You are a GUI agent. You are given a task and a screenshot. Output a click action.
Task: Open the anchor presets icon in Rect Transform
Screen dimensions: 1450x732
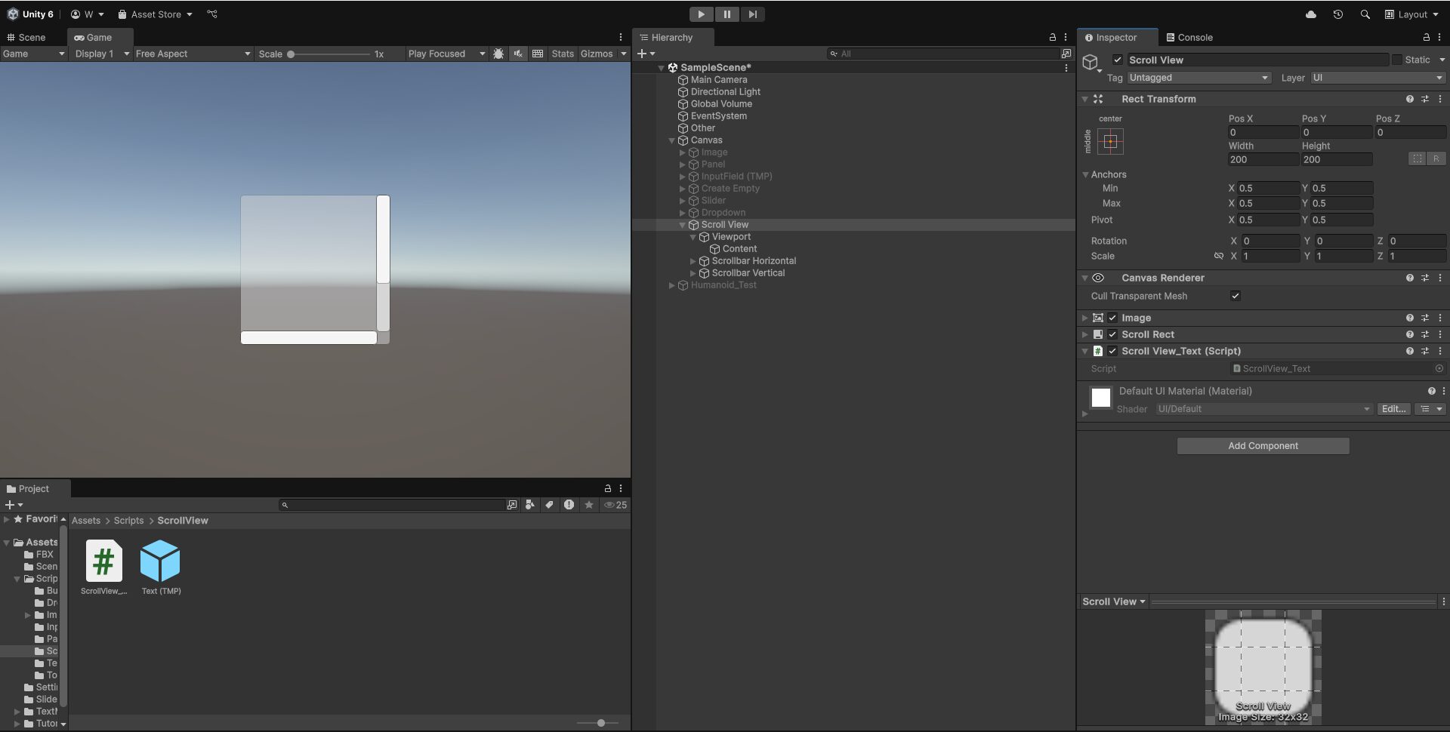click(x=1110, y=141)
